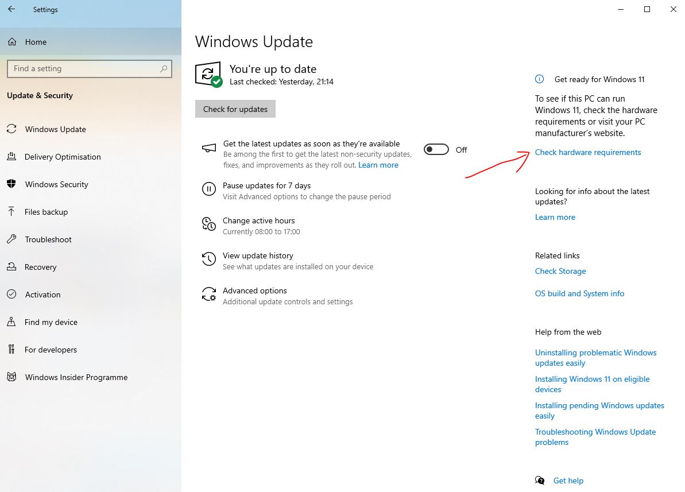Click Check hardware requirements link

(588, 152)
